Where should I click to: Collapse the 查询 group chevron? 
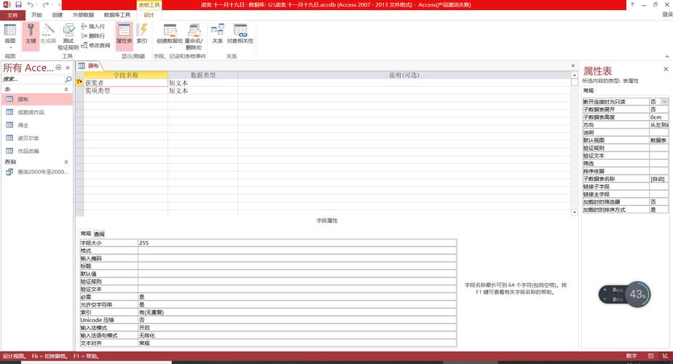click(66, 162)
